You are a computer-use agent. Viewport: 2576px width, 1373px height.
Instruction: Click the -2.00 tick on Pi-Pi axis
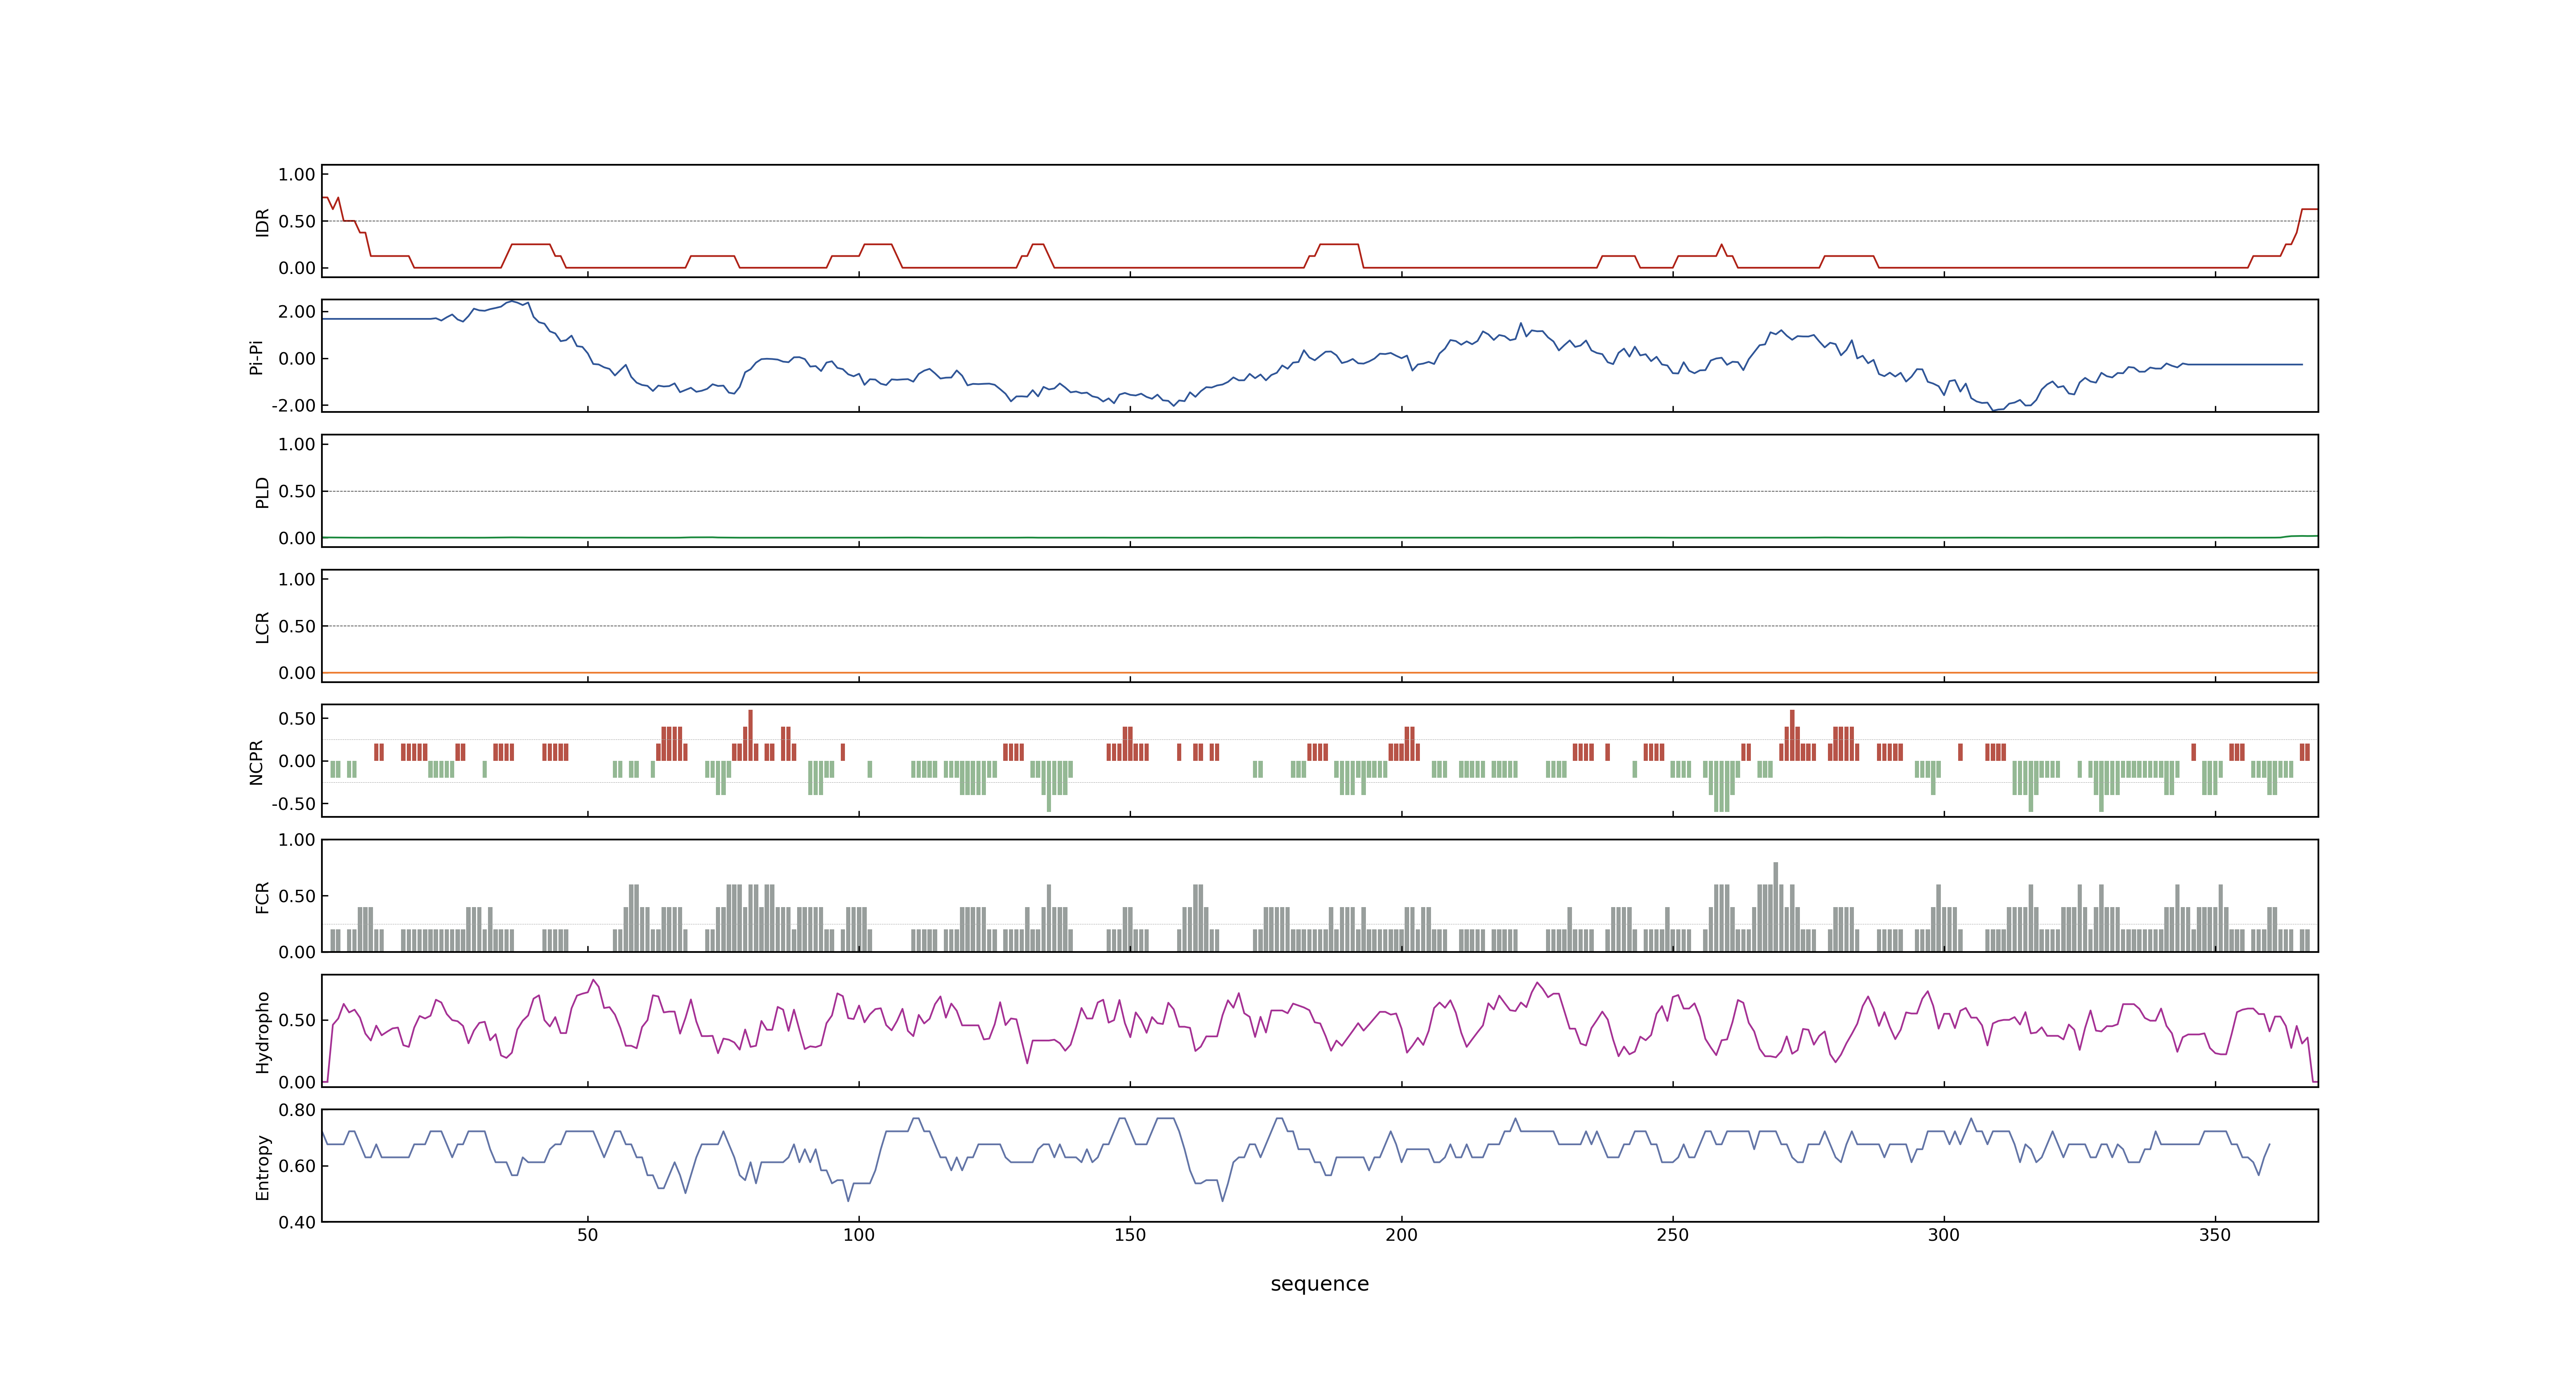[293, 406]
